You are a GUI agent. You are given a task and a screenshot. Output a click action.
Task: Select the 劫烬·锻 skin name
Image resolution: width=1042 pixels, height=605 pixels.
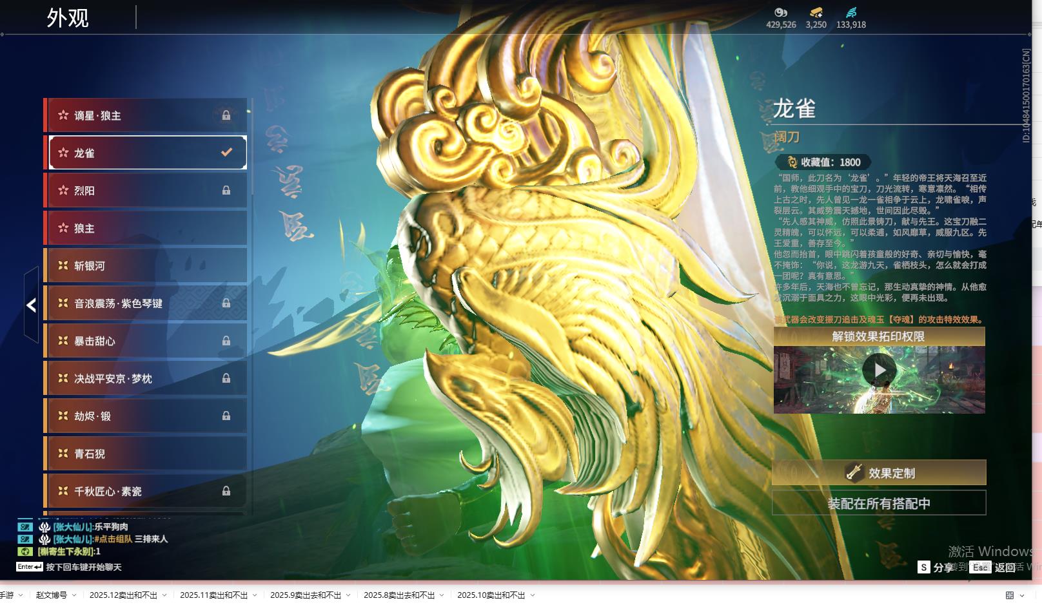(x=93, y=416)
